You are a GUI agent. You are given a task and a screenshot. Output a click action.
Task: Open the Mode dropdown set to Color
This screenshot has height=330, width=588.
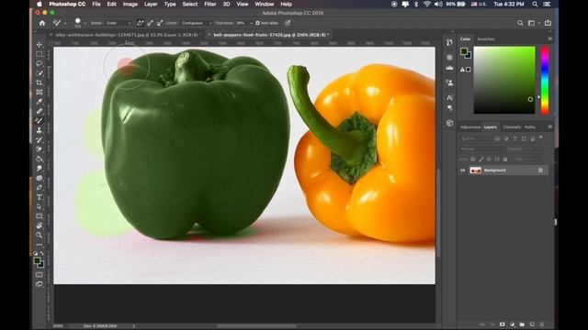(x=119, y=23)
